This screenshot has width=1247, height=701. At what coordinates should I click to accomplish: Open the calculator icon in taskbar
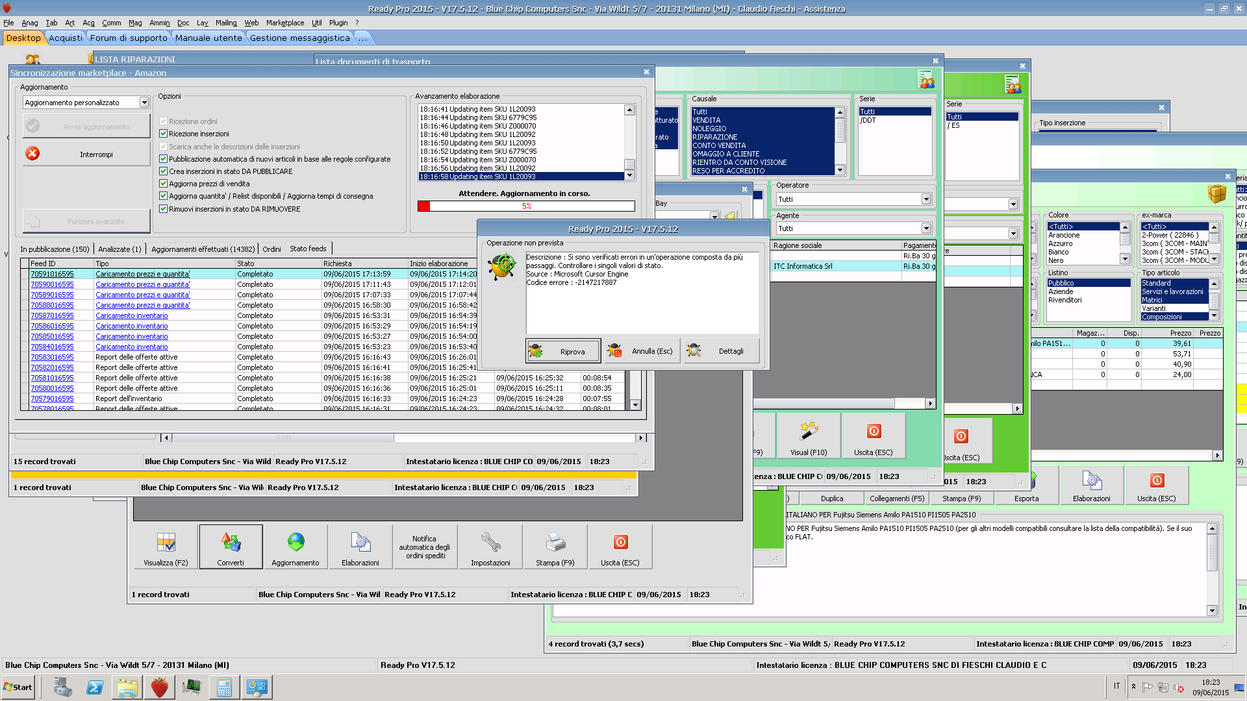[x=224, y=687]
